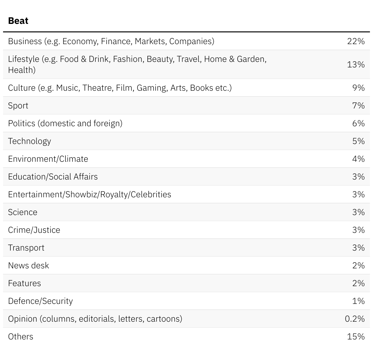Click the 22% value for Business
Image resolution: width=373 pixels, height=348 pixels.
point(356,41)
